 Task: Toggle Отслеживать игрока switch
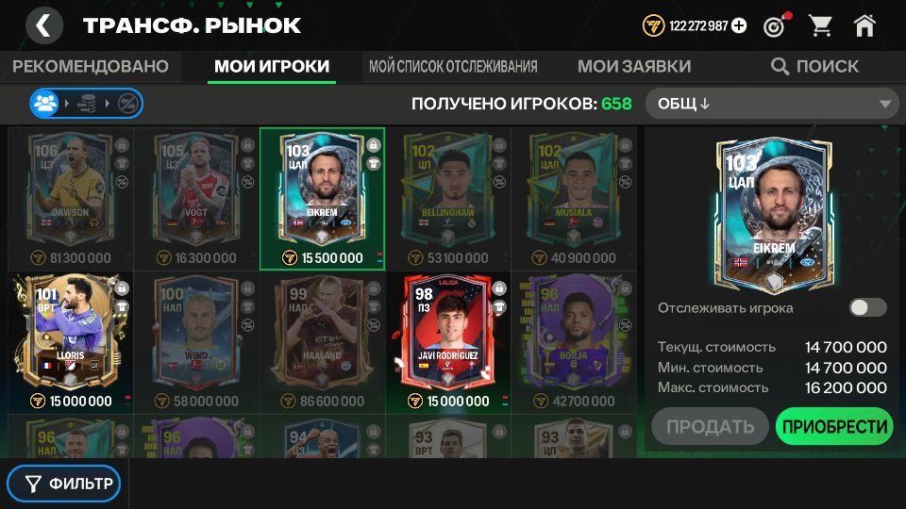tap(867, 307)
